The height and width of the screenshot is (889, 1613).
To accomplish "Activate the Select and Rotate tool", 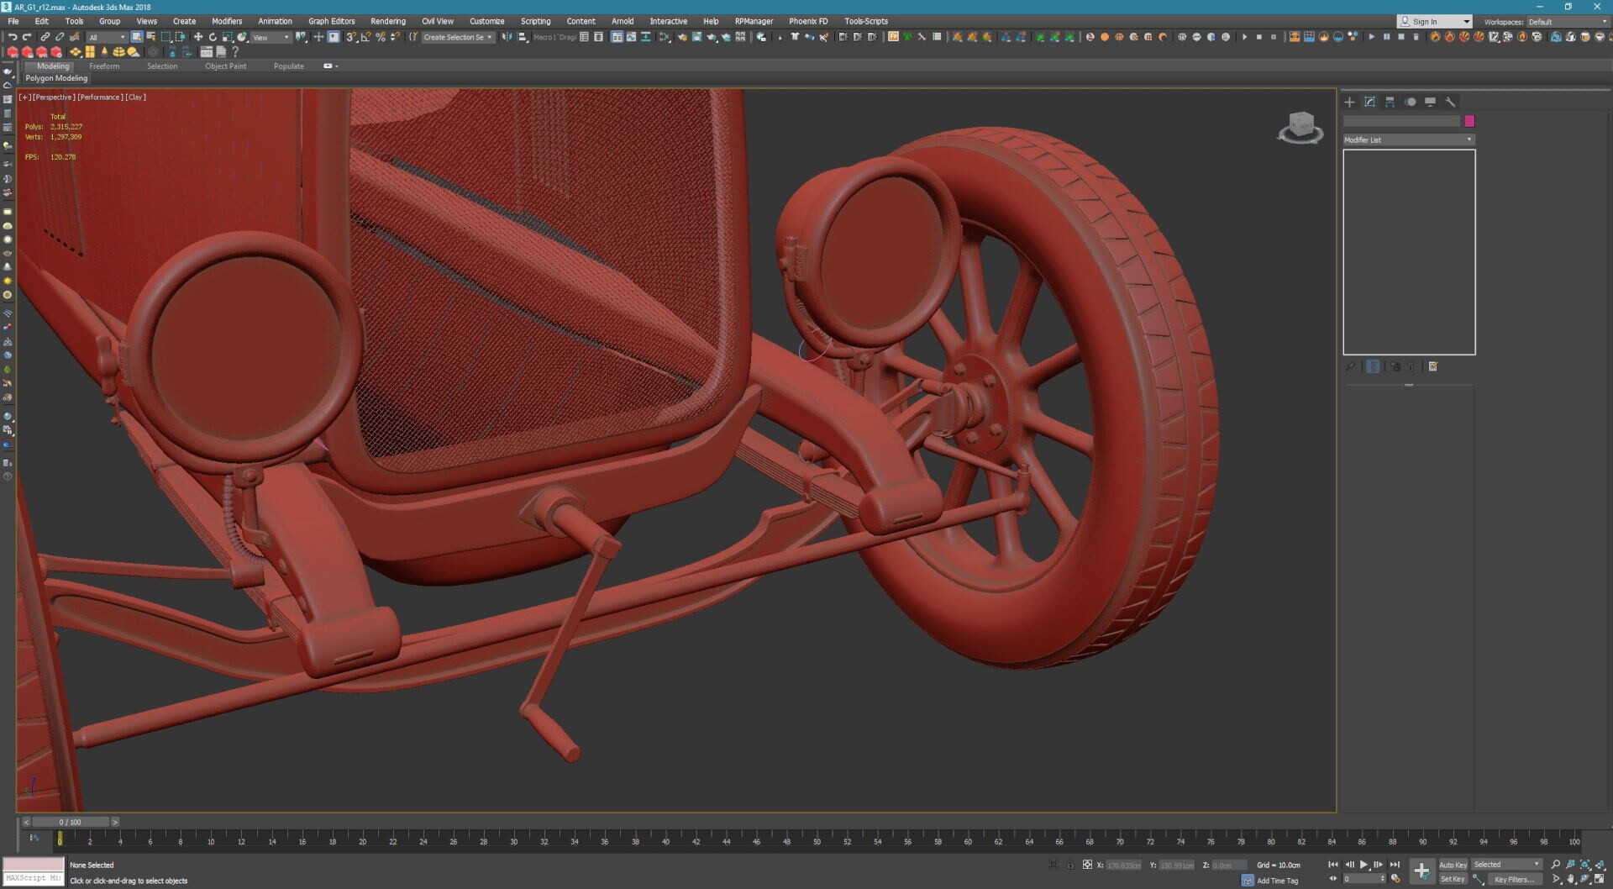I will 213,37.
